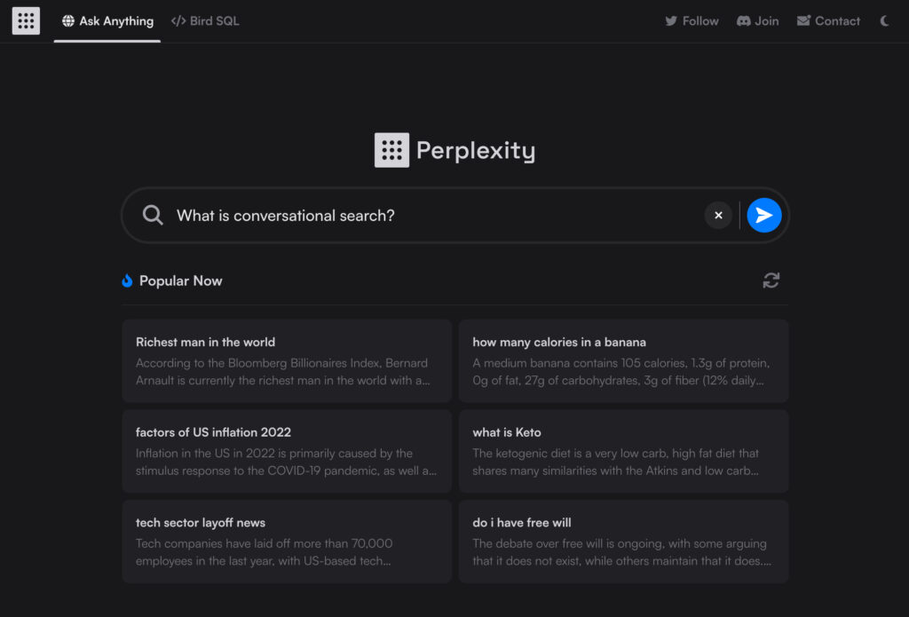Screen dimensions: 909x617
Task: Click inside the search input field
Action: (399, 215)
